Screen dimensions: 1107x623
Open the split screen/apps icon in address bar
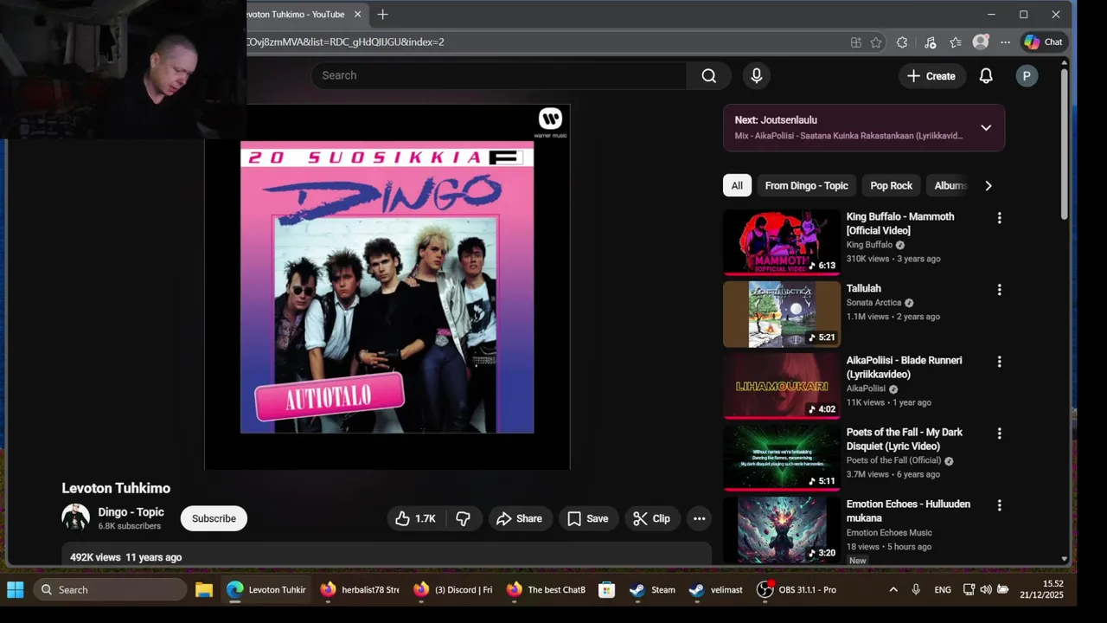point(855,42)
